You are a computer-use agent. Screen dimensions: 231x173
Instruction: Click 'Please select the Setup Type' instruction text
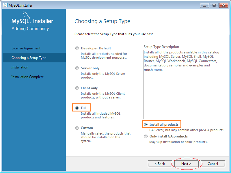click(114, 34)
